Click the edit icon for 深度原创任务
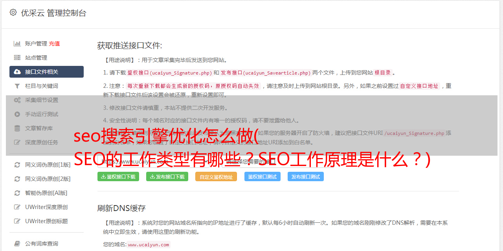The width and height of the screenshot is (503, 251). click(x=17, y=142)
